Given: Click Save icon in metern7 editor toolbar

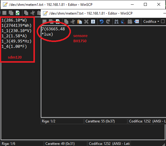Looking at the screenshot, I should 44,22.
